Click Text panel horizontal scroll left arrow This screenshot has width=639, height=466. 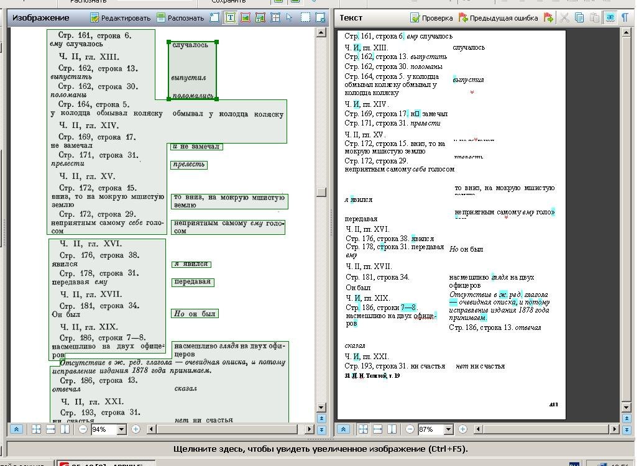[479, 429]
